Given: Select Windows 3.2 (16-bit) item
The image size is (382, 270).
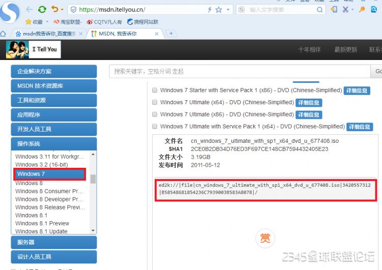Looking at the screenshot, I should tap(42, 165).
